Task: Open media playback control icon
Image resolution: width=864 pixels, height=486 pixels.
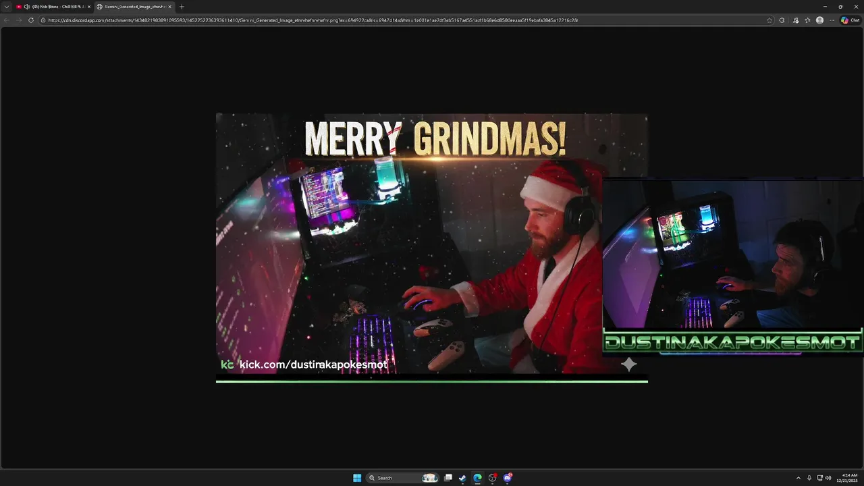Action: [x=796, y=20]
